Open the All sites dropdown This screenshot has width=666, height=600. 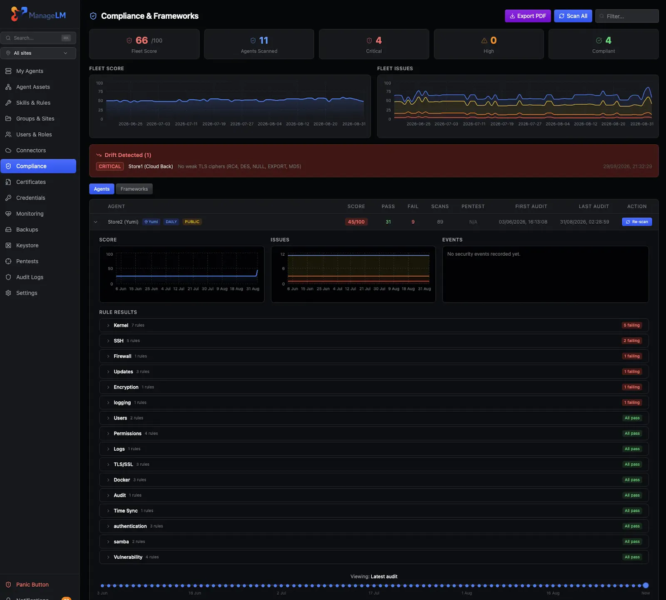click(38, 53)
